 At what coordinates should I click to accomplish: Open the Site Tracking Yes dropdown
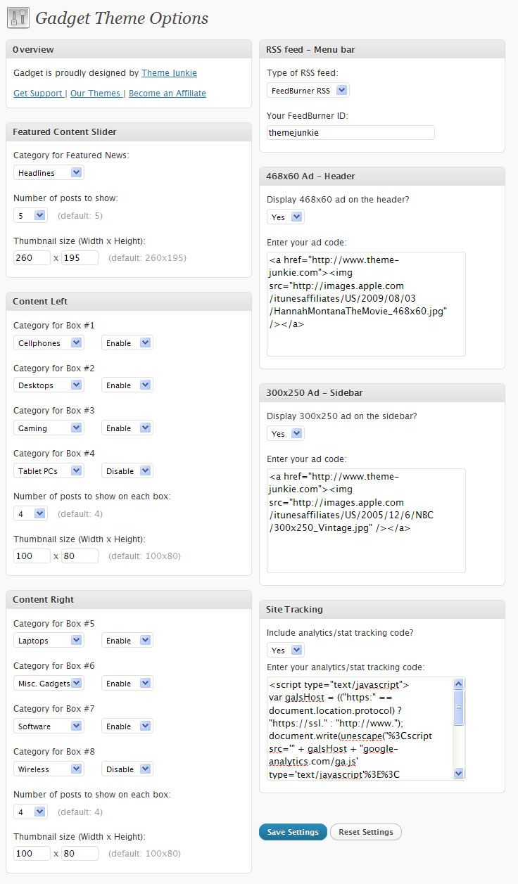(286, 651)
